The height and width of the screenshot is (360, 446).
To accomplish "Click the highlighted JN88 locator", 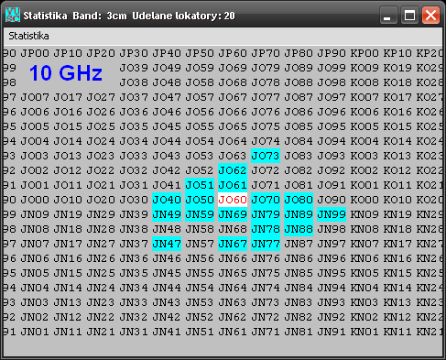I will (299, 229).
